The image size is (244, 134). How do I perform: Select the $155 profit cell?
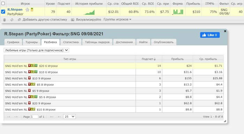point(177,78)
